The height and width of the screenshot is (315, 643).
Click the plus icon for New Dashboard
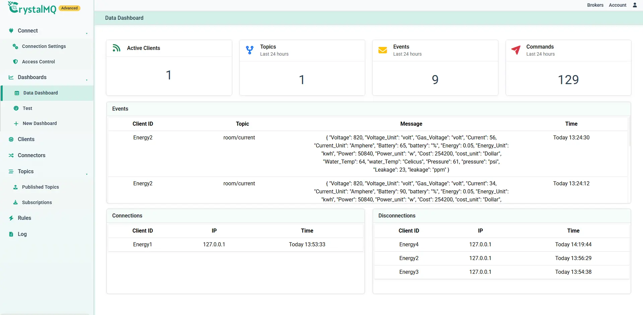point(16,123)
